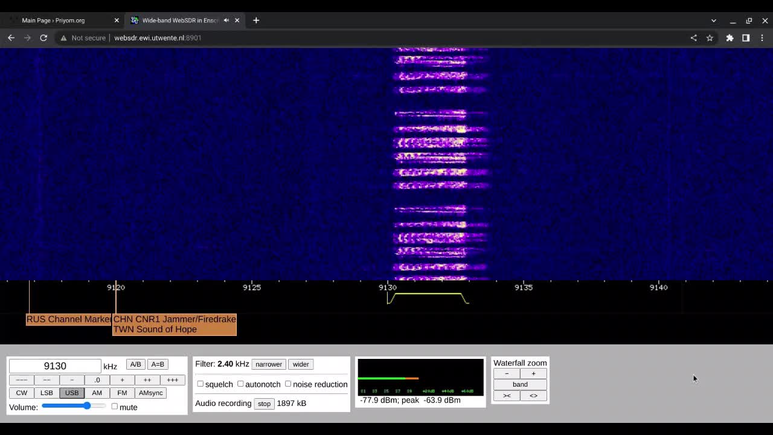
Task: Enable the mute checkbox
Action: (114, 407)
